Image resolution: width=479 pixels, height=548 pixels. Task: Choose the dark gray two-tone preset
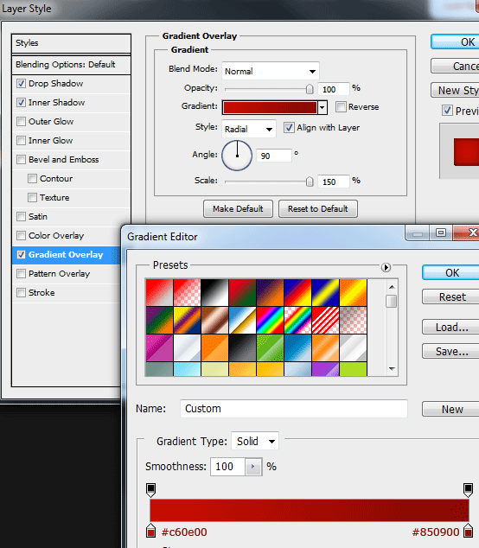[242, 347]
